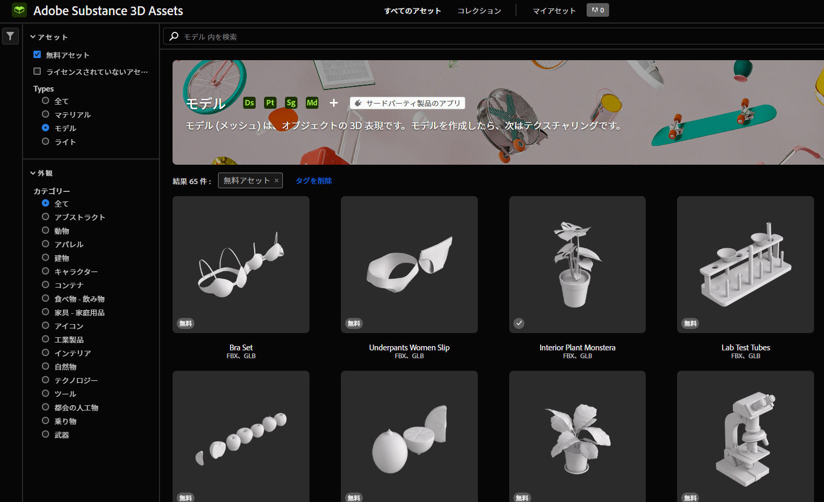This screenshot has width=824, height=502.
Task: Click the タグを削除 link
Action: coord(314,181)
